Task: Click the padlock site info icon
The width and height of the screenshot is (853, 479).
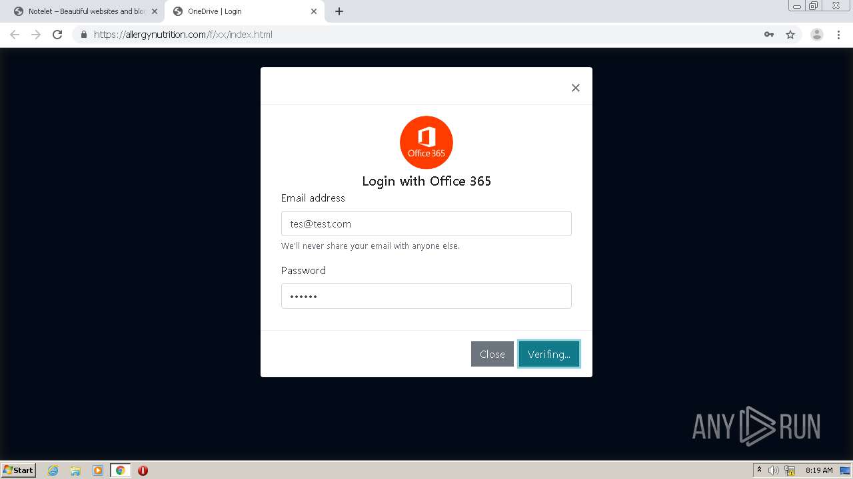Action: tap(84, 35)
